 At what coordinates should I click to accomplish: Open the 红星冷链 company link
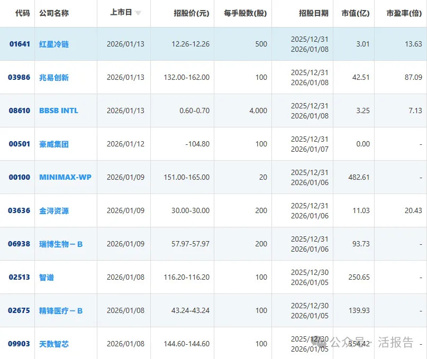point(54,44)
